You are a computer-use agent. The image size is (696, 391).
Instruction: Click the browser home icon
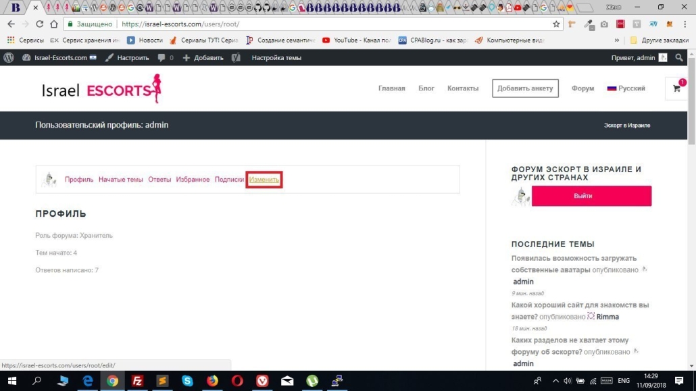coord(53,24)
